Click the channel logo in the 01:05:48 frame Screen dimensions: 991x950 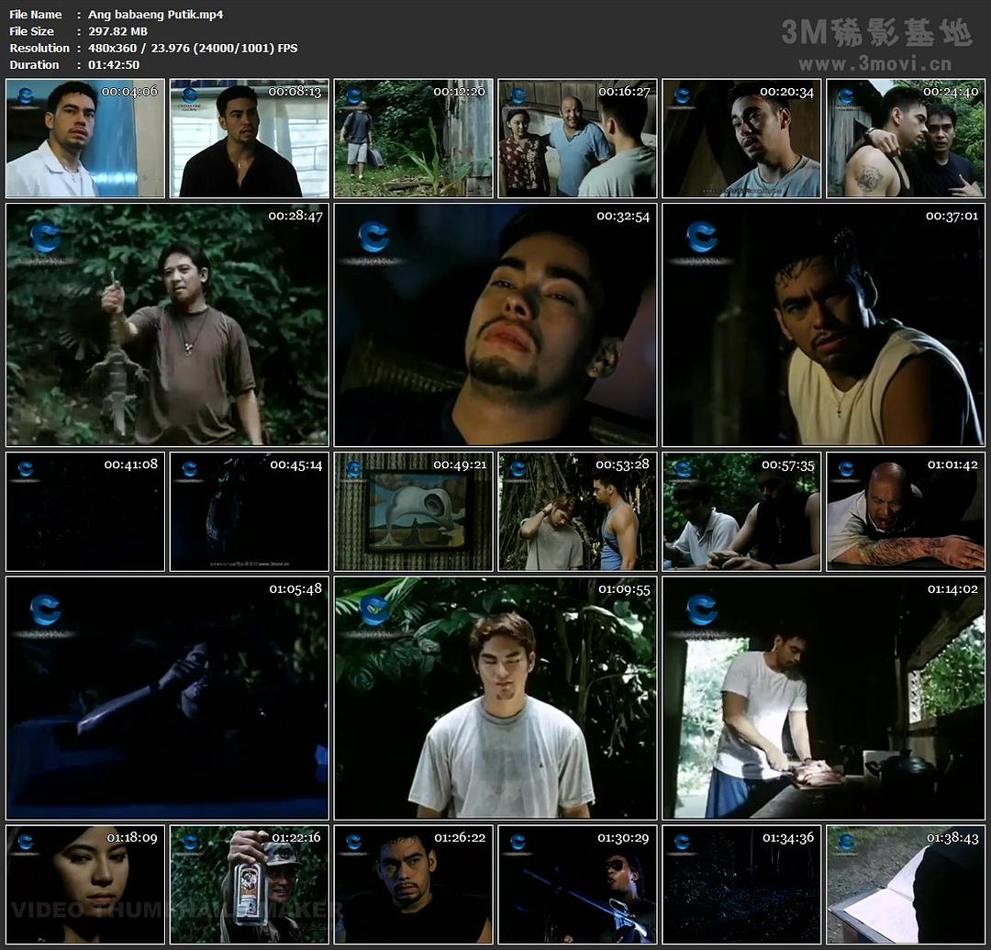pyautogui.click(x=45, y=610)
